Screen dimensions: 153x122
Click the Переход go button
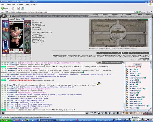(141, 12)
